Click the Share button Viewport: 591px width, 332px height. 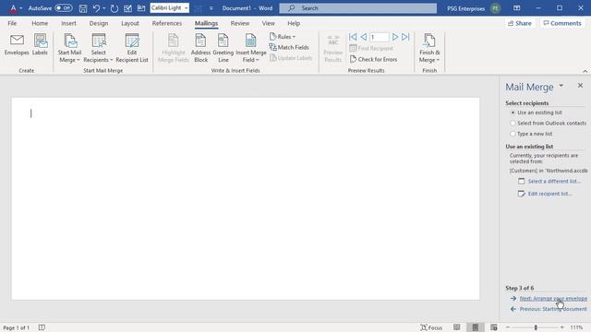coord(519,23)
